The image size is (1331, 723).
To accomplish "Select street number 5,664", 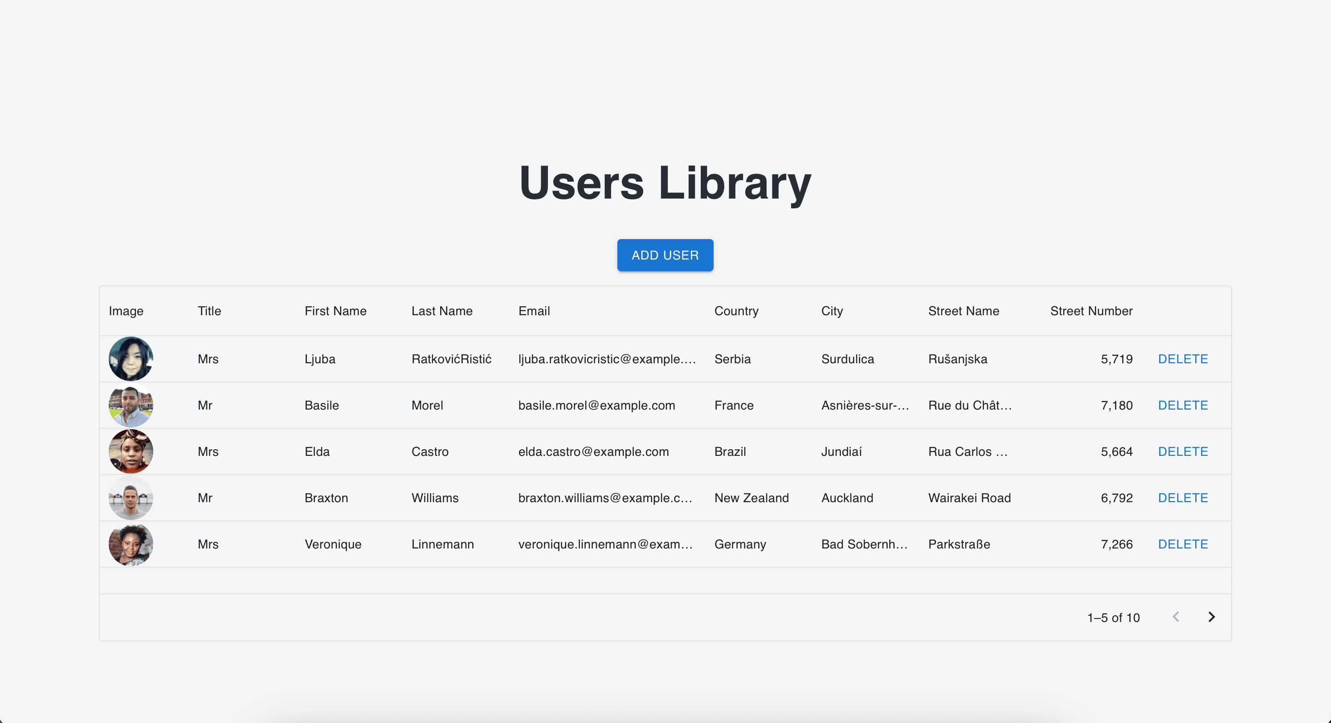I will (x=1117, y=451).
